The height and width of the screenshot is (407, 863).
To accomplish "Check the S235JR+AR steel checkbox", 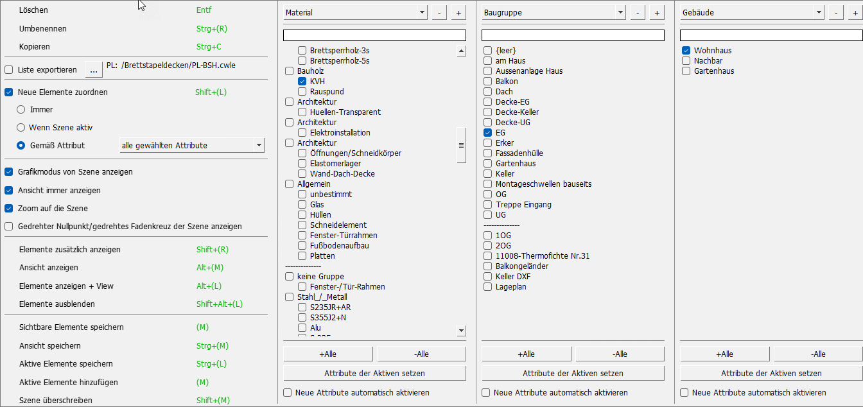I will 302,307.
